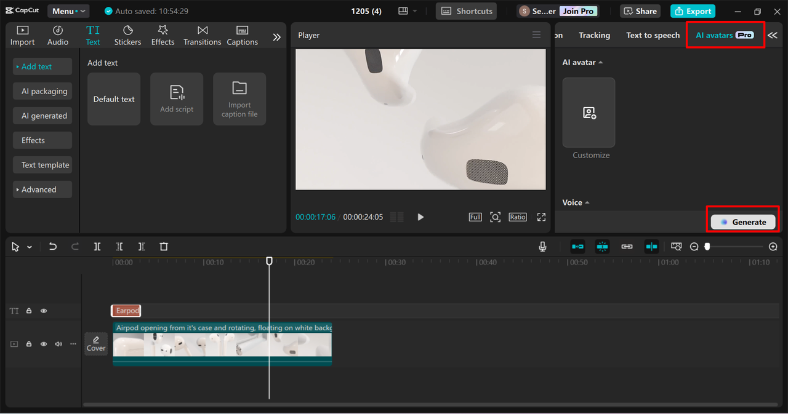
Task: Hide the main video track
Action: 44,344
